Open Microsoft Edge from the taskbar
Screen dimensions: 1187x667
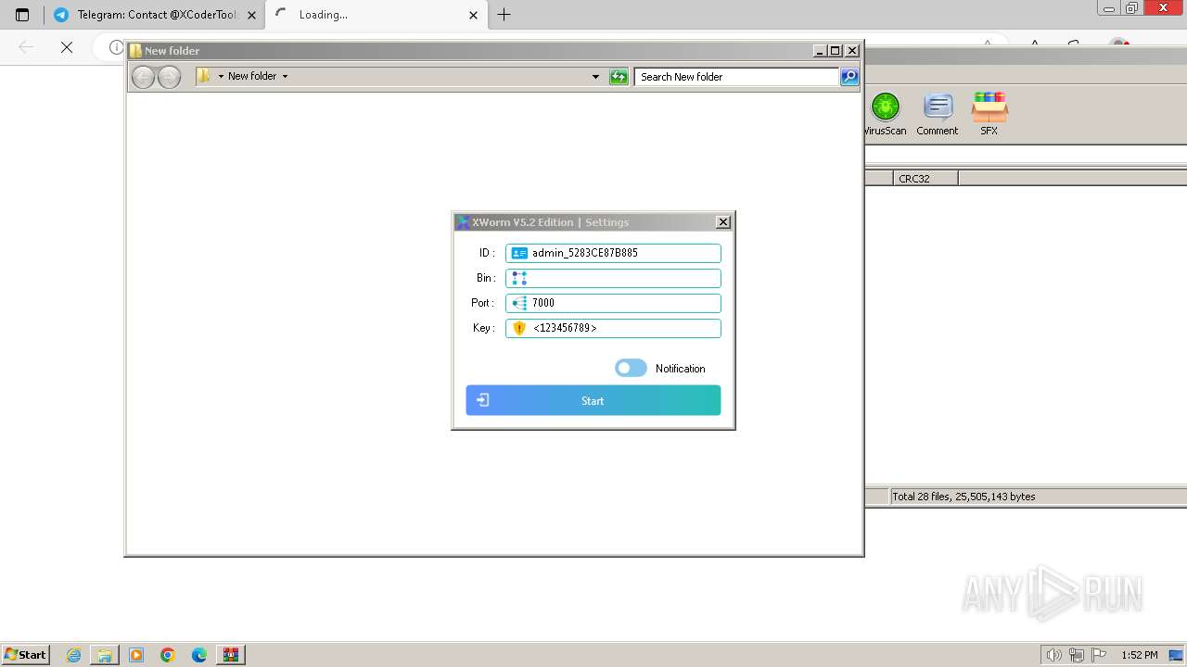[x=199, y=655]
